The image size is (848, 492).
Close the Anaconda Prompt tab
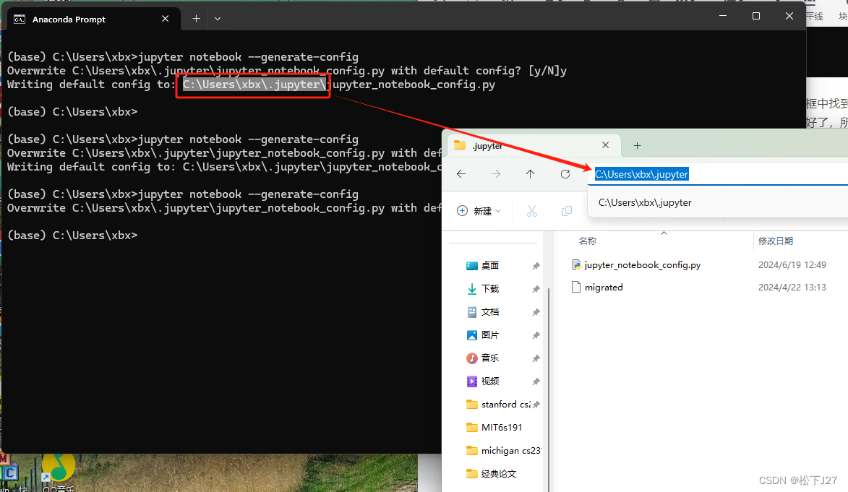point(166,19)
